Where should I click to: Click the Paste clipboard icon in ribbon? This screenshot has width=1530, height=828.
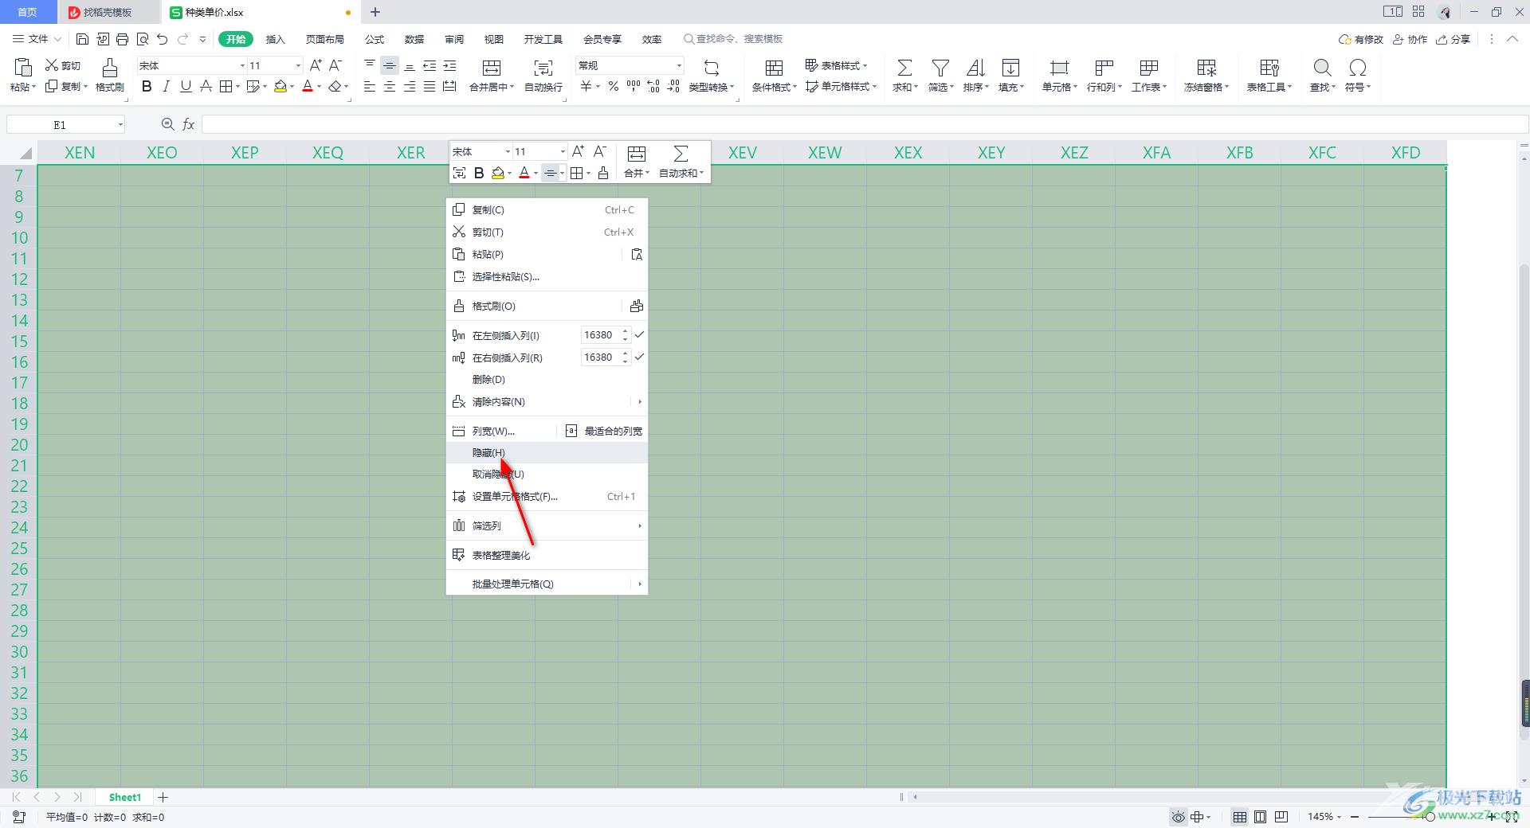coord(22,67)
